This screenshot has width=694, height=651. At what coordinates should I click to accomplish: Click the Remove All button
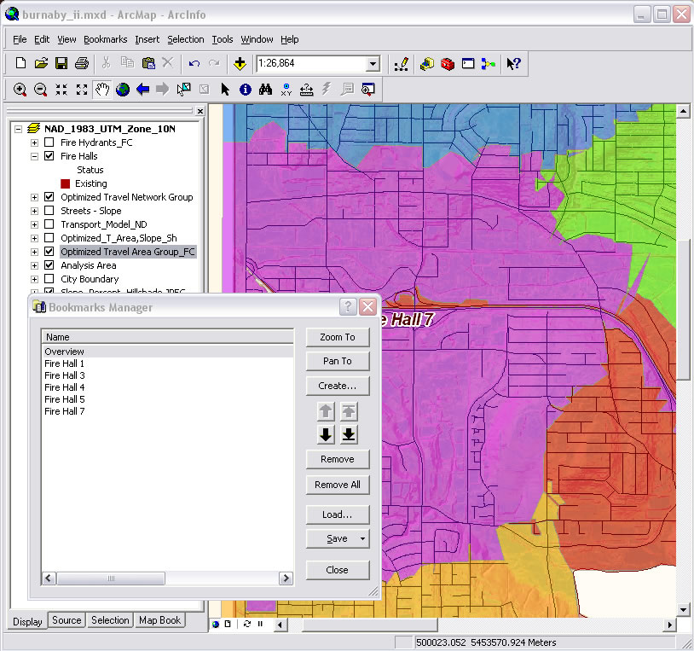(337, 485)
